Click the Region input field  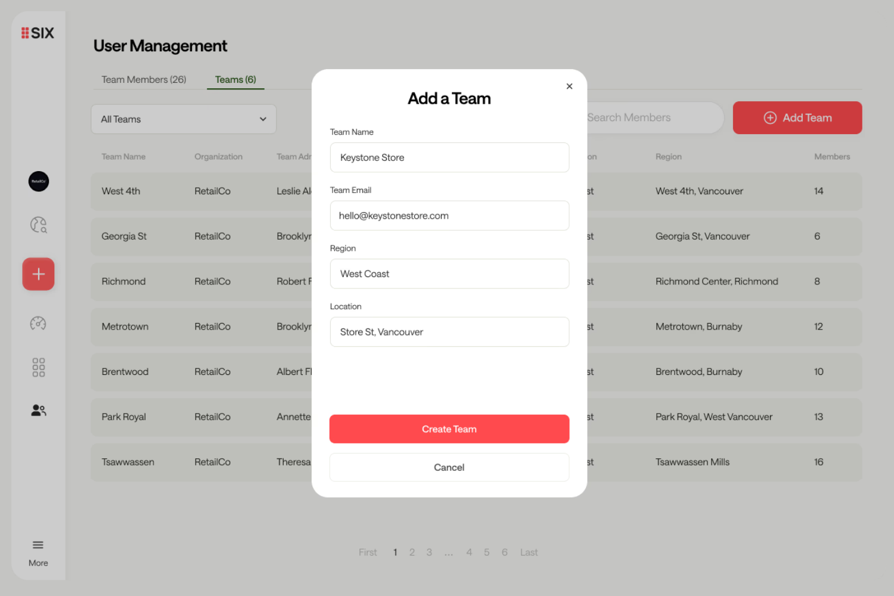pyautogui.click(x=449, y=274)
